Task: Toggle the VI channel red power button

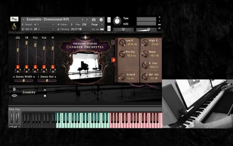Action: point(53,67)
